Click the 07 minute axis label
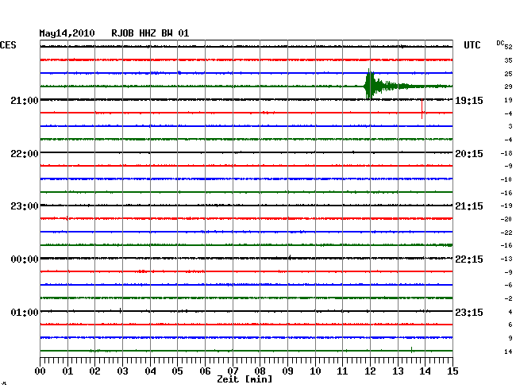 tap(233, 371)
